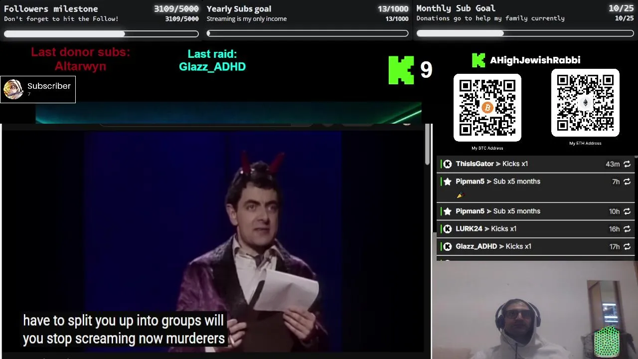This screenshot has width=638, height=359.
Task: Click the 'Glazz_ADHD ➤ Kicks x1' event text
Action: pyautogui.click(x=493, y=246)
